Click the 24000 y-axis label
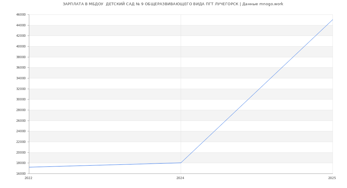This screenshot has width=347, height=188. point(21,131)
